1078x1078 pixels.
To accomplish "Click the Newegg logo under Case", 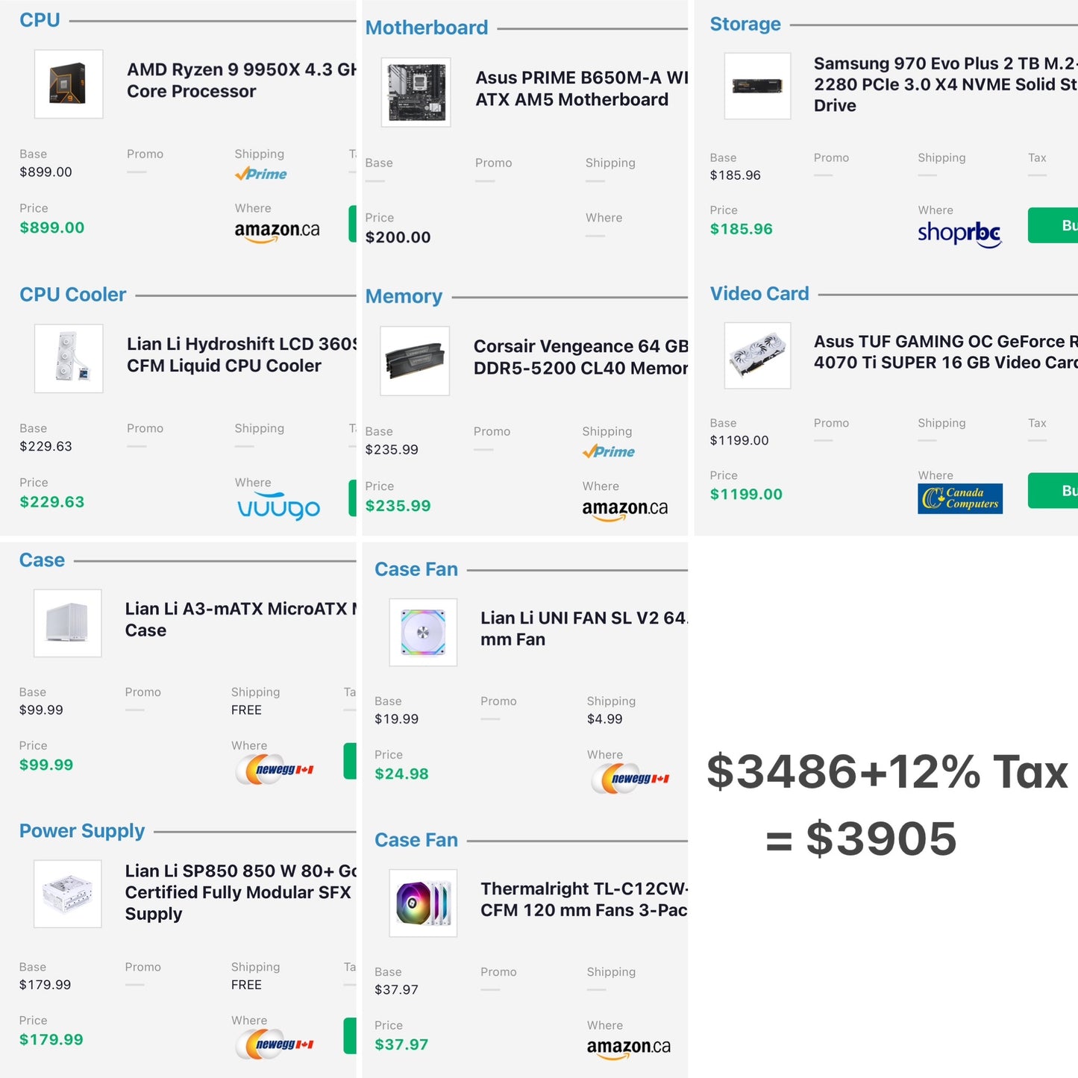I will point(275,770).
